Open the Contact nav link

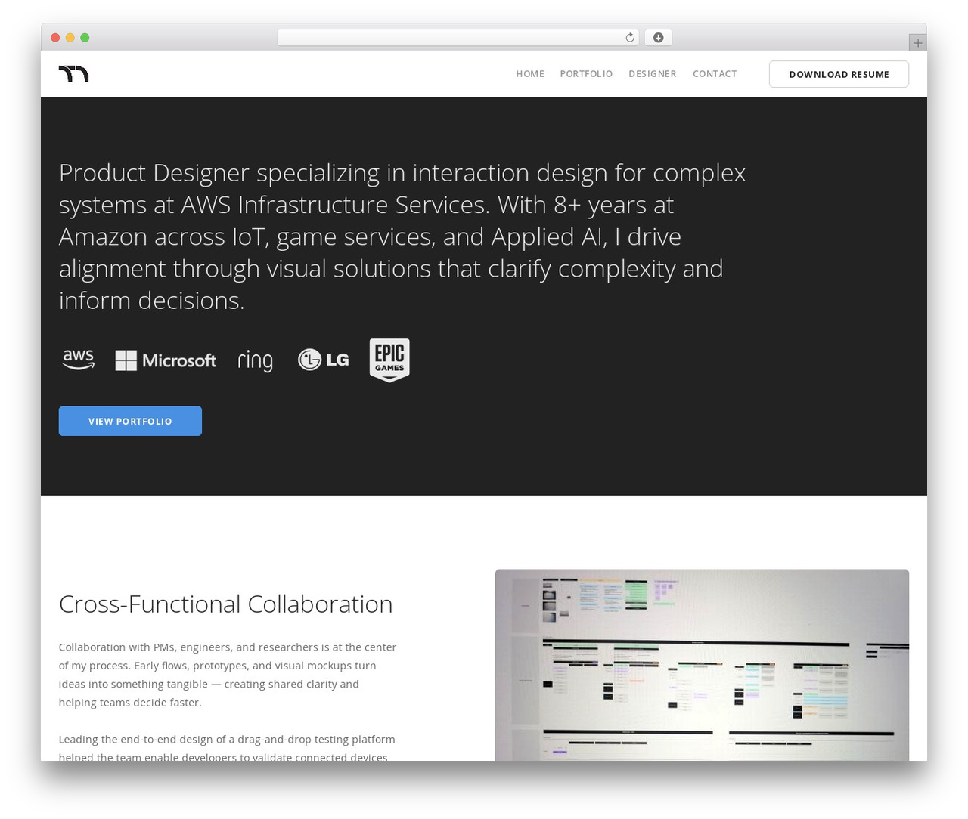(715, 73)
